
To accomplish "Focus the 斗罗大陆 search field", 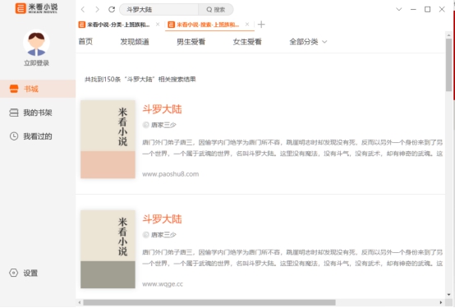I will pos(159,10).
